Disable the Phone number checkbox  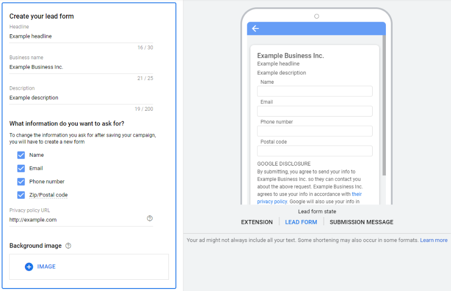pyautogui.click(x=21, y=181)
